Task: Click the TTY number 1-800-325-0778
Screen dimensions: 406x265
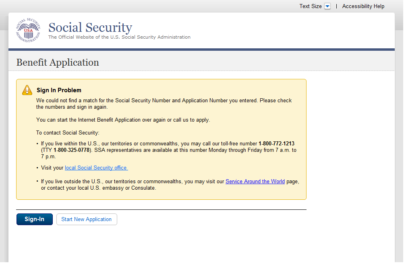Action: pos(72,150)
